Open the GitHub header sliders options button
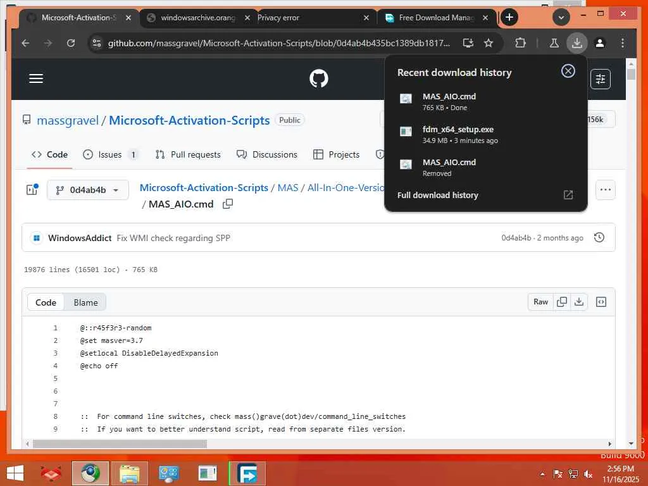 point(600,79)
